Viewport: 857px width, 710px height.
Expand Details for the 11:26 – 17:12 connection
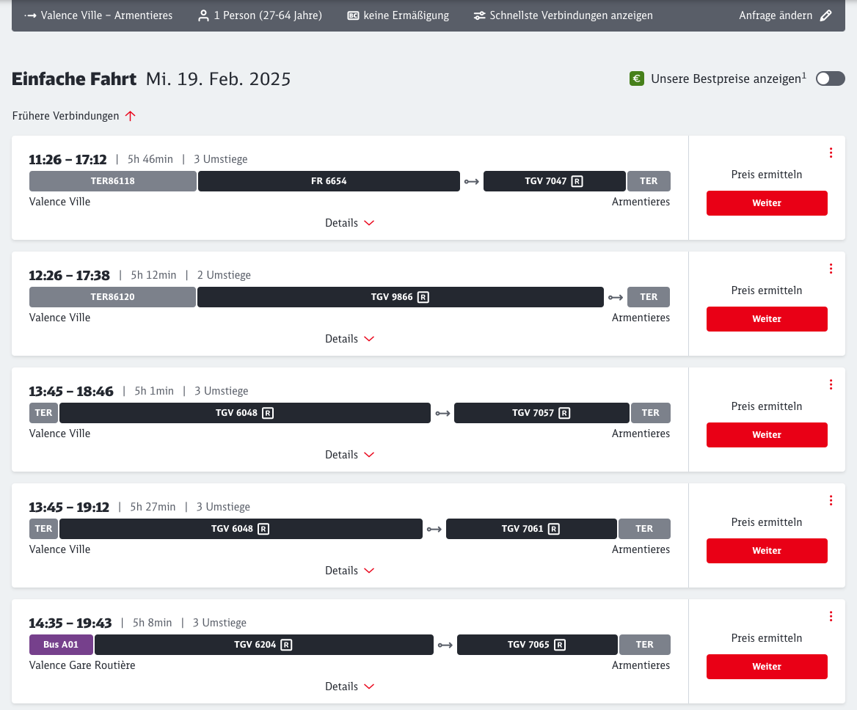tap(349, 223)
